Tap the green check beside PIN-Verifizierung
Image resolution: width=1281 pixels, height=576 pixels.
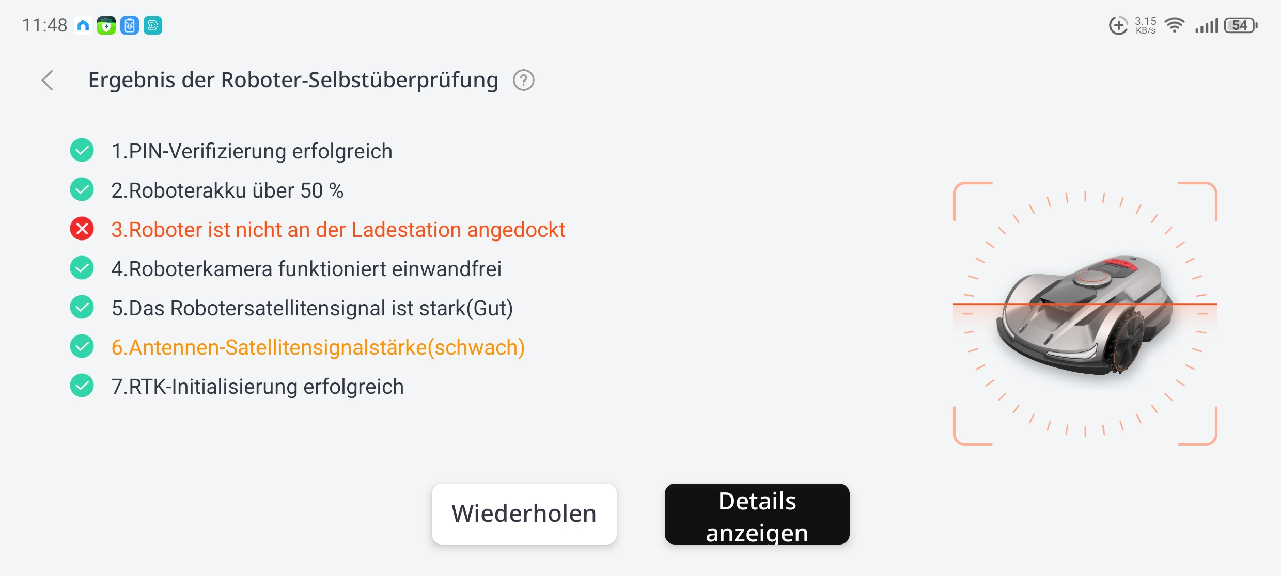click(x=82, y=150)
